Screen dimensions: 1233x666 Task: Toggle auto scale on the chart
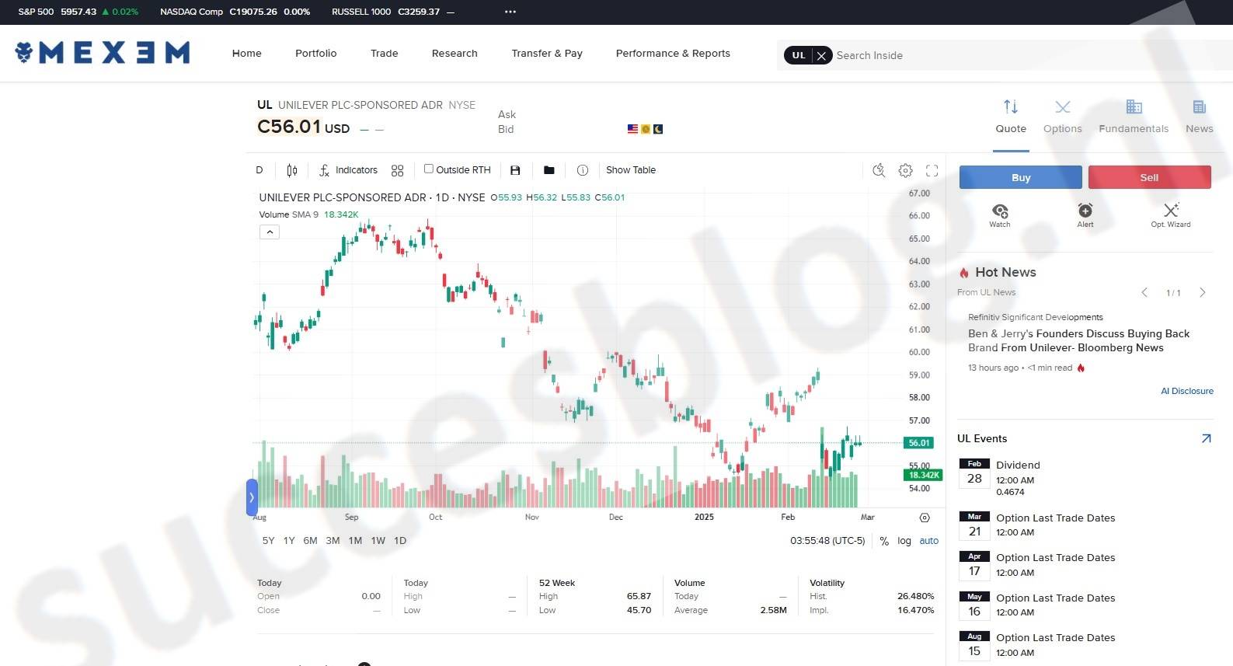tap(928, 541)
